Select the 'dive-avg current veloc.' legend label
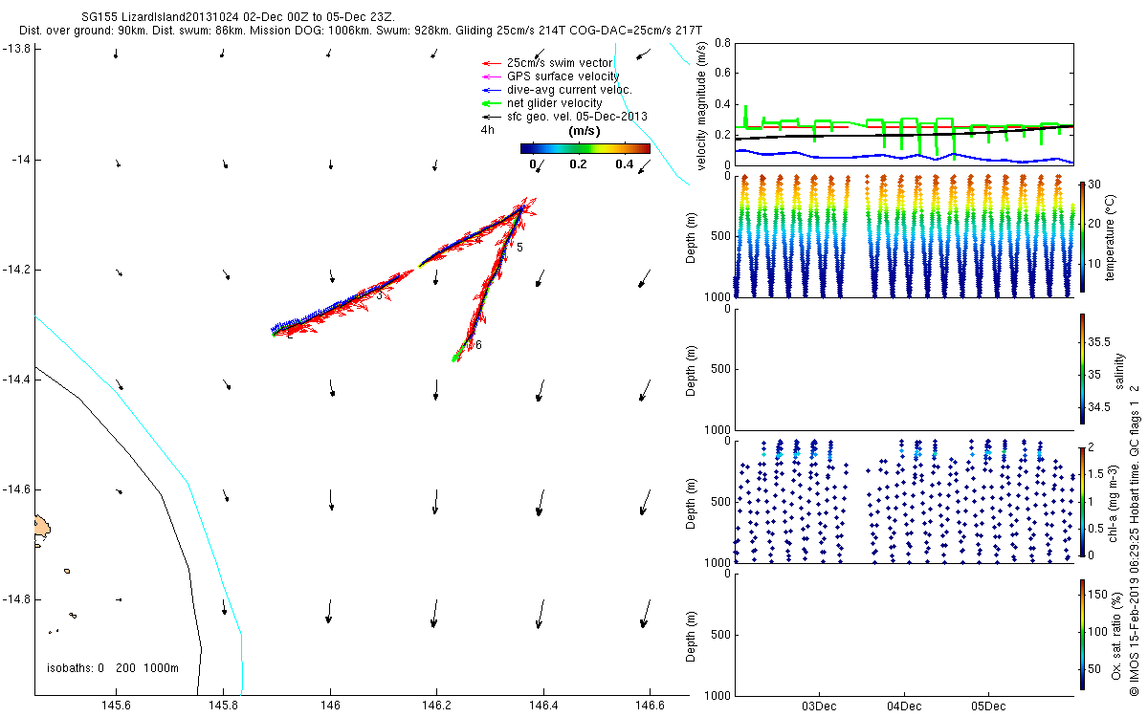Screen dimensions: 1148x717 tap(570, 90)
